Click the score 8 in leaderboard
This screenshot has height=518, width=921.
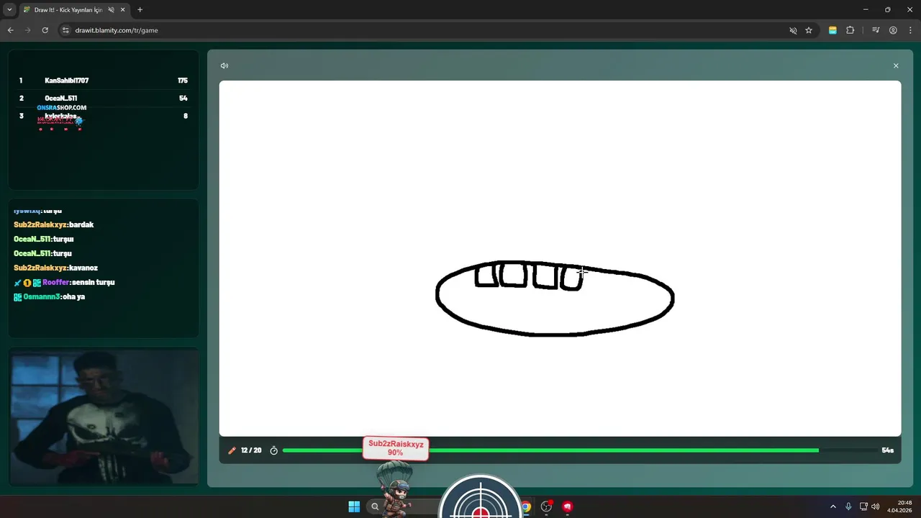coord(186,116)
